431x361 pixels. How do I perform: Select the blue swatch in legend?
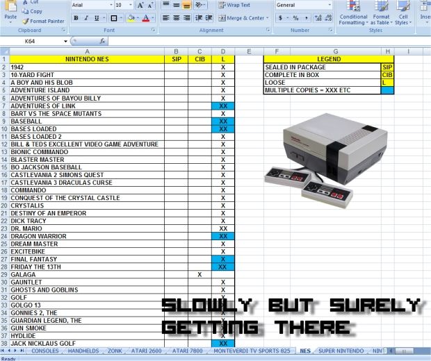click(387, 90)
